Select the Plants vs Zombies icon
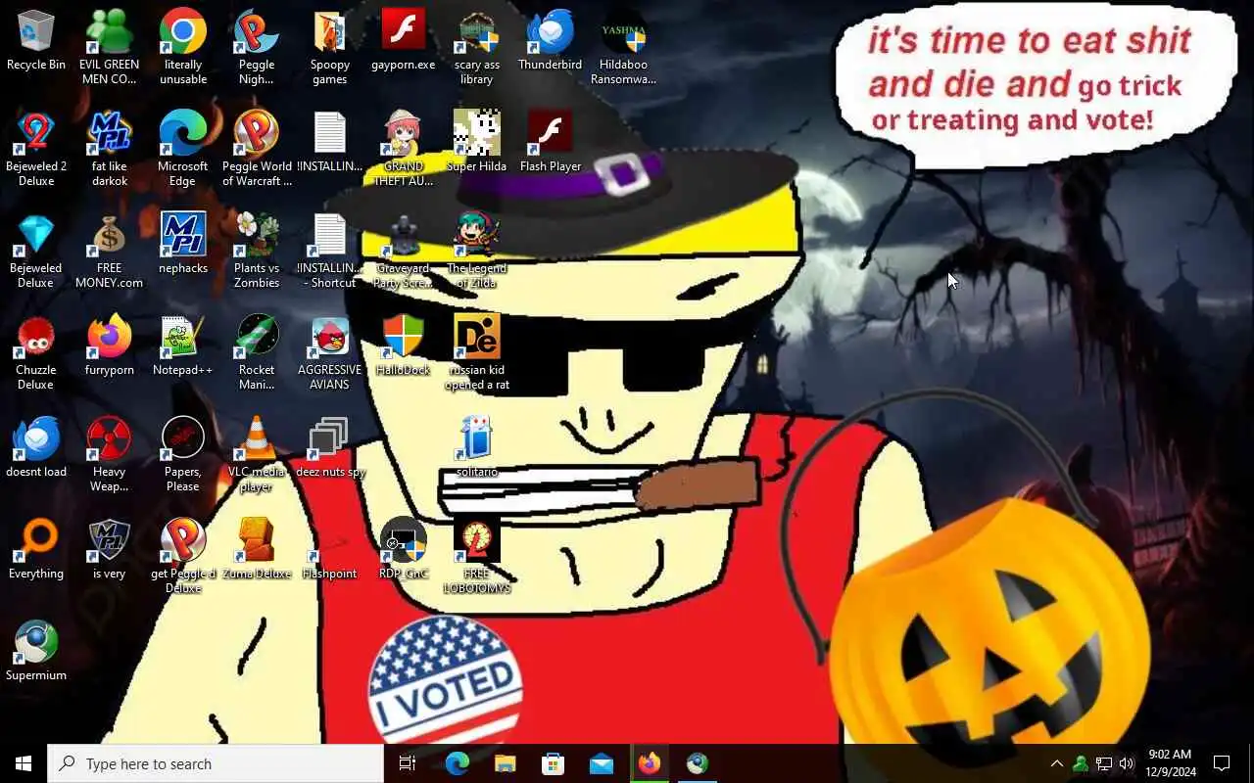This screenshot has width=1254, height=783. [257, 251]
